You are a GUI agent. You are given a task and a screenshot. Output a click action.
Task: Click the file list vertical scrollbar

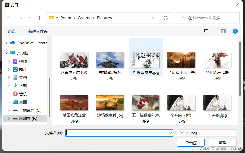[240, 69]
